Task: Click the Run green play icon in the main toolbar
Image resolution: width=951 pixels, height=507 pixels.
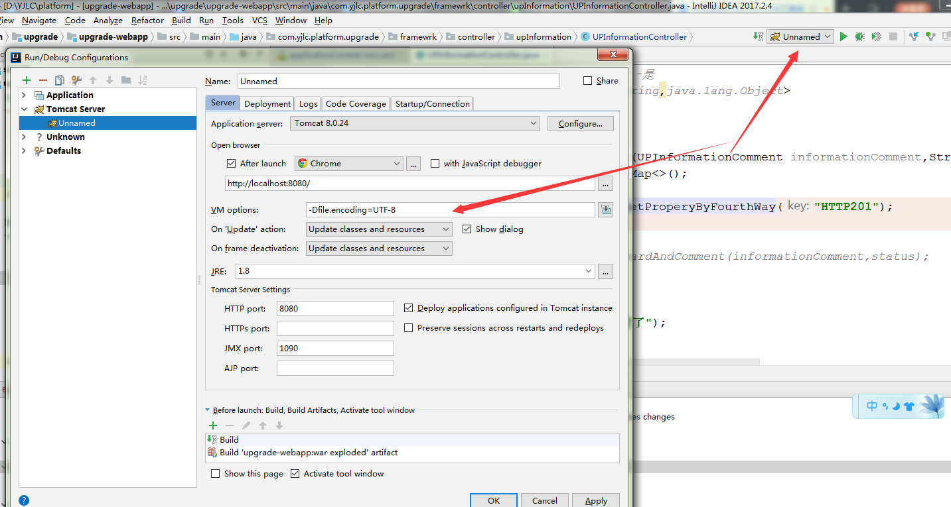Action: tap(843, 36)
